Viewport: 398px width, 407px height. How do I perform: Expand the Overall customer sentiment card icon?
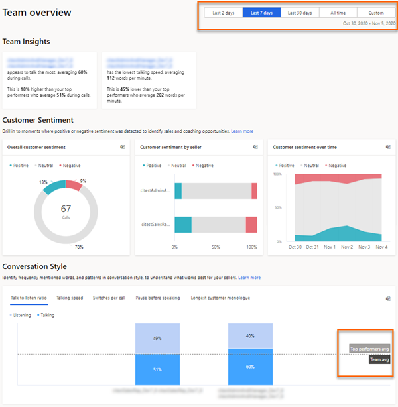click(x=123, y=147)
